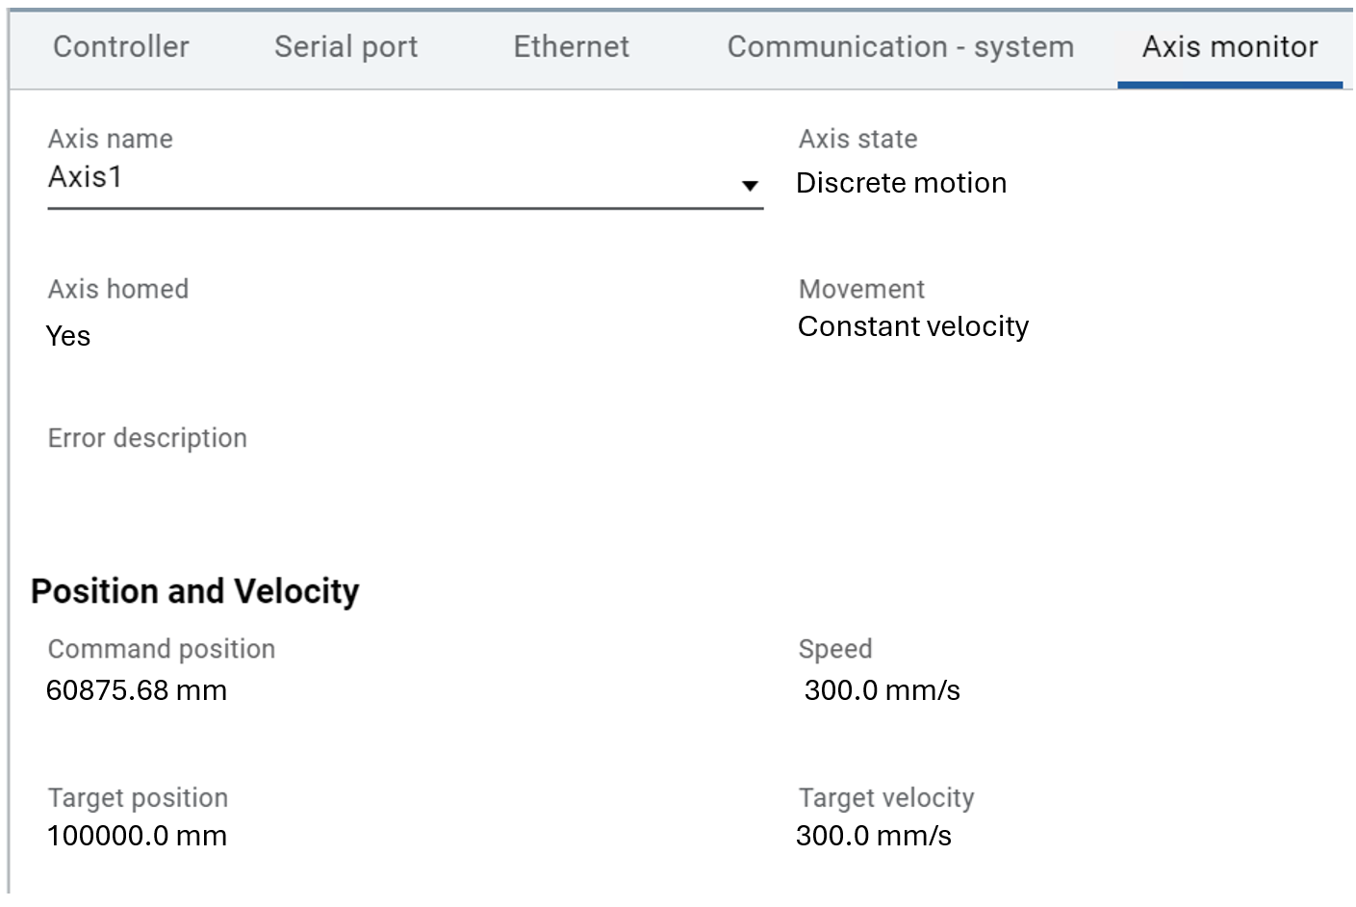Select the Ethernet tab
This screenshot has height=907, width=1356.
click(x=571, y=47)
